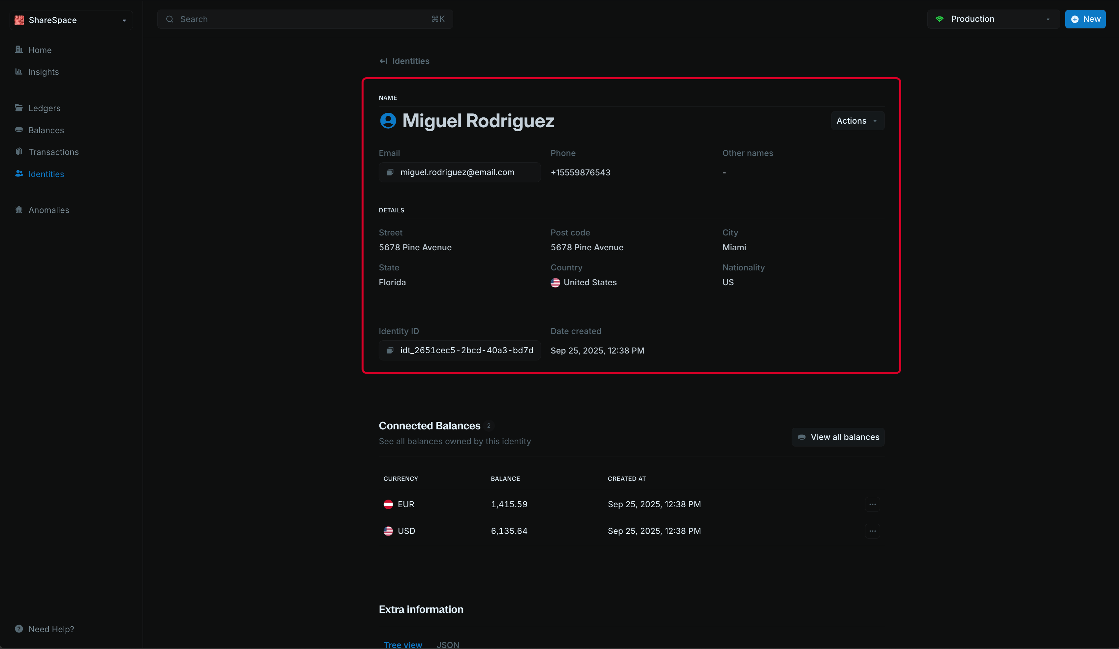Open the Actions dropdown
This screenshot has width=1119, height=649.
[x=856, y=120]
